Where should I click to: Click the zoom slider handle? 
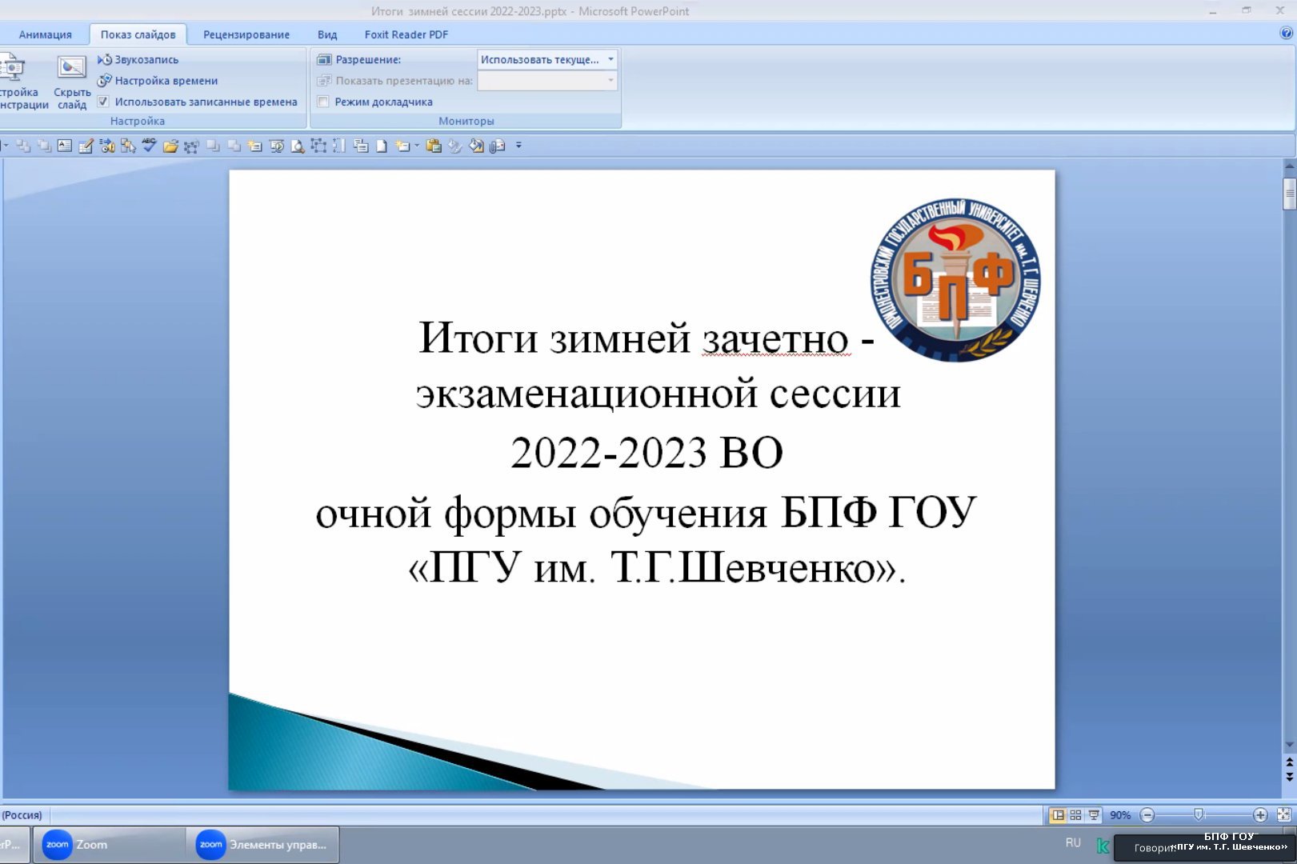coord(1199,814)
